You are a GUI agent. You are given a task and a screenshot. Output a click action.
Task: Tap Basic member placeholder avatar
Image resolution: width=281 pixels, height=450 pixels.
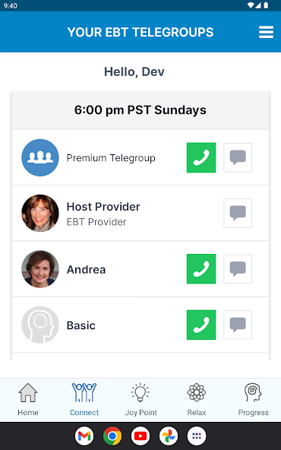tap(40, 325)
